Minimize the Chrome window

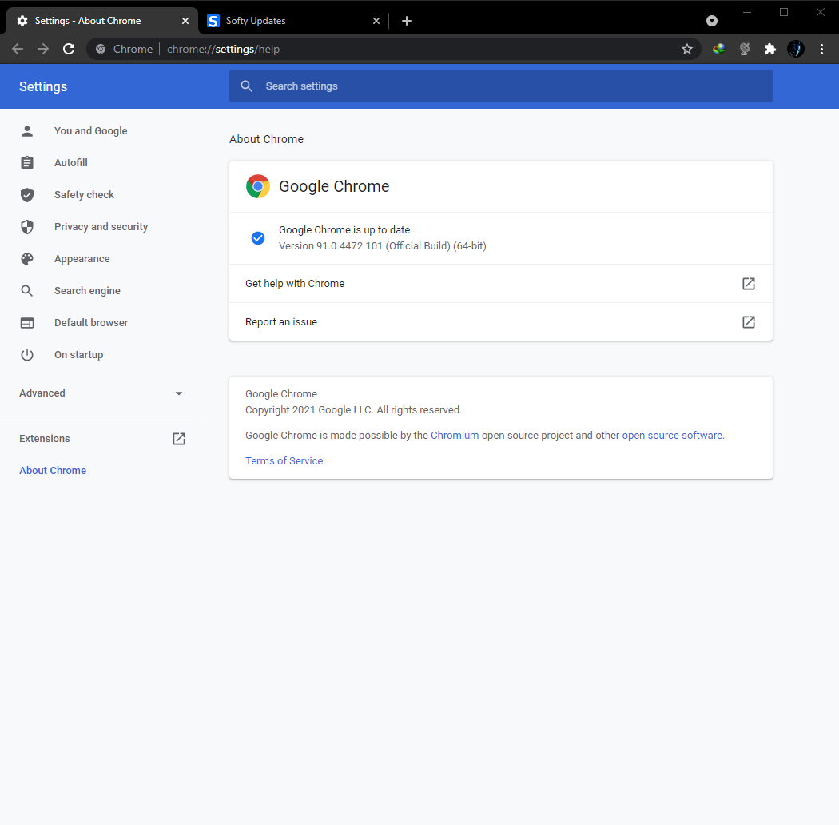[x=747, y=12]
